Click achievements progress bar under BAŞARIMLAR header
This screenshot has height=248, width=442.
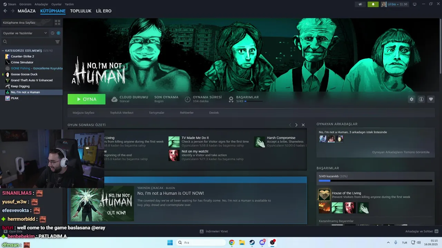(254, 101)
